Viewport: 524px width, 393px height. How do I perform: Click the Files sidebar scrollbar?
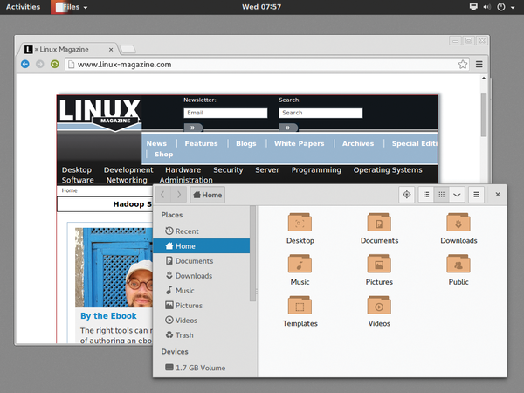[252, 254]
